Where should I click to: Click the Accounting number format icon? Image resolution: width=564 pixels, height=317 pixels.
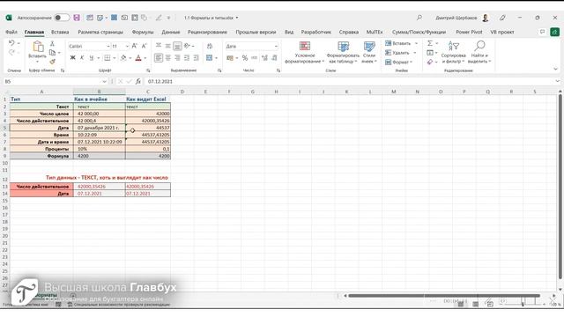point(230,58)
